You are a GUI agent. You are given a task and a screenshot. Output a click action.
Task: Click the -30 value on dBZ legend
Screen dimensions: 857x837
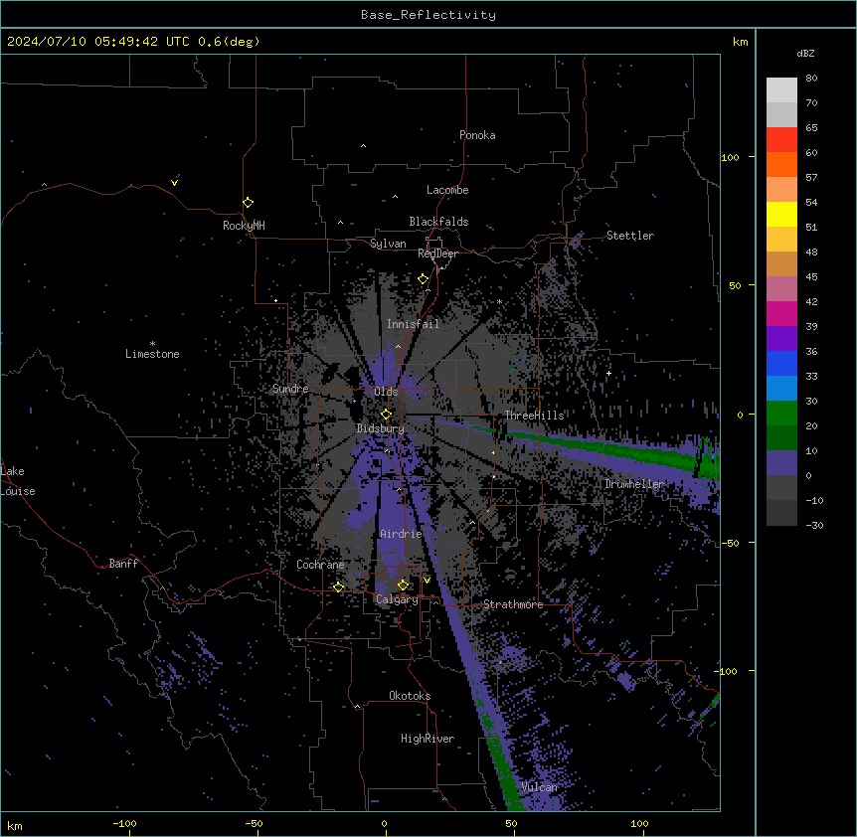814,525
